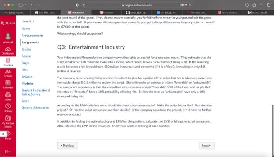Switch to the WebReg tab

click(x=228, y=13)
